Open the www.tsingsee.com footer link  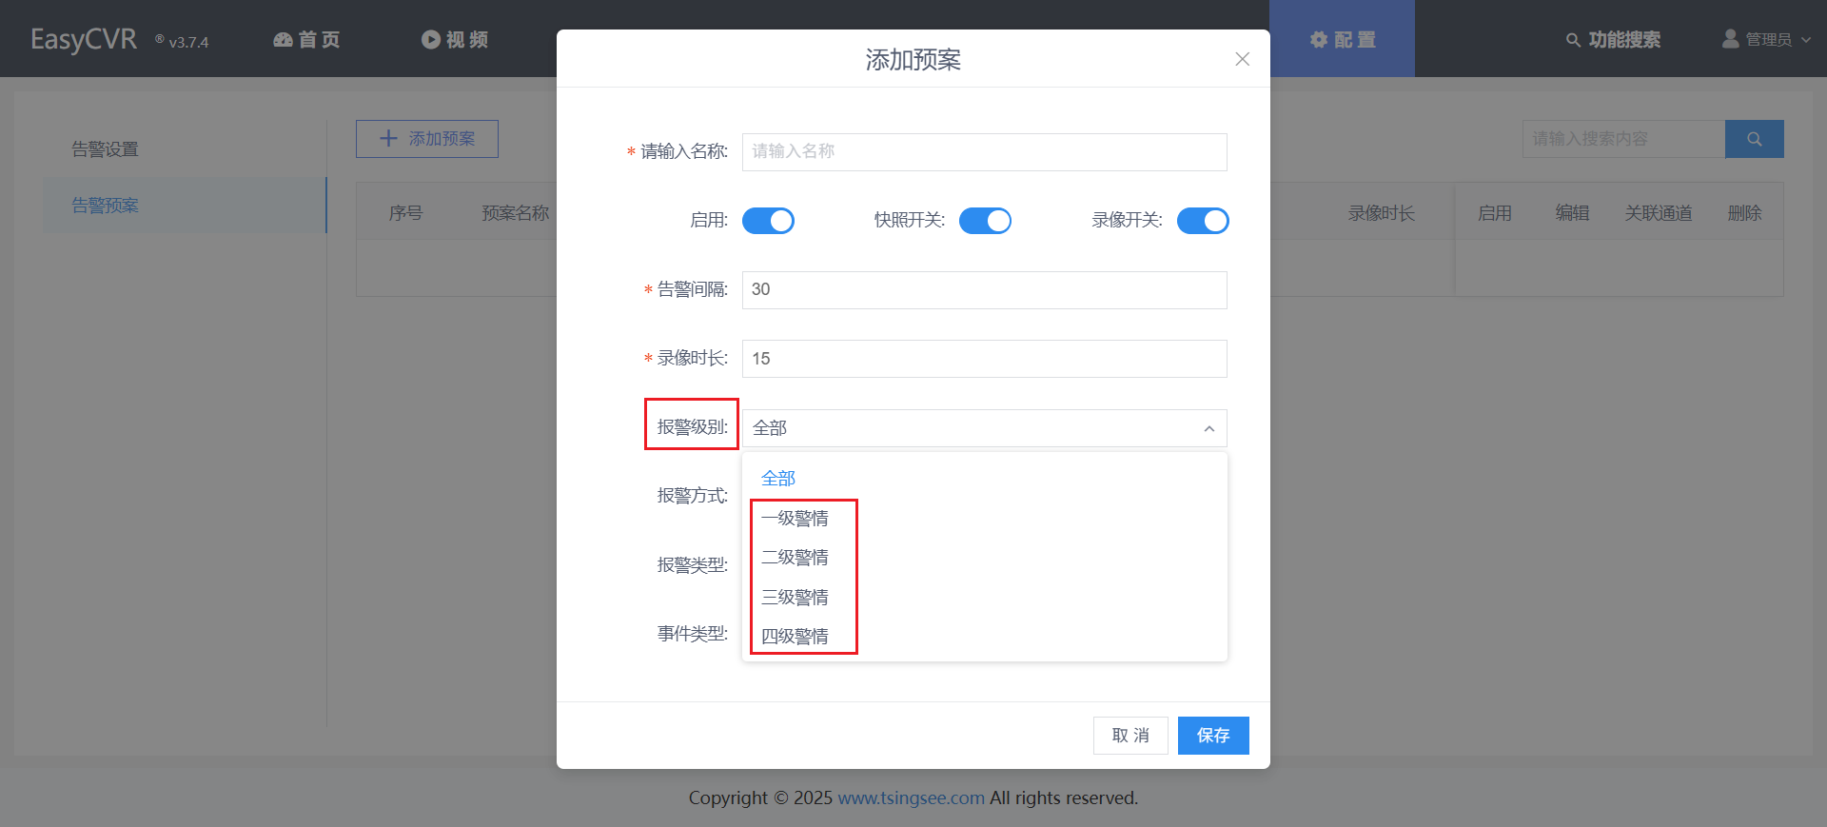[911, 797]
